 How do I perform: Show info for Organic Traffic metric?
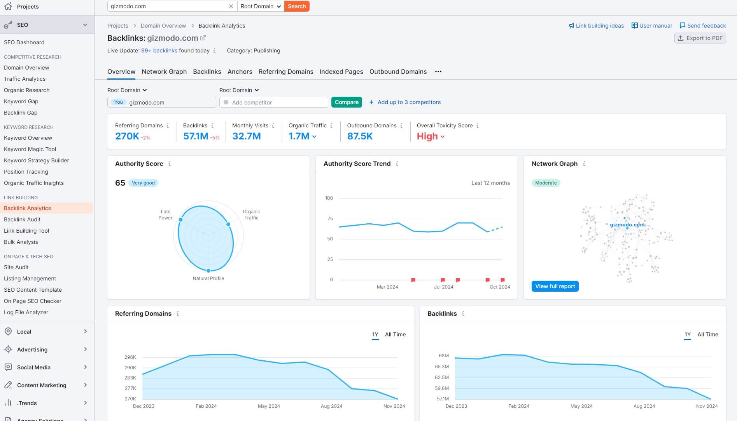[331, 125]
